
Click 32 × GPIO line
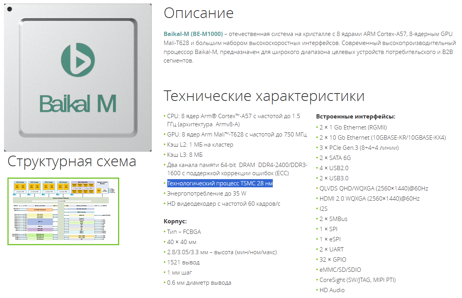click(333, 260)
